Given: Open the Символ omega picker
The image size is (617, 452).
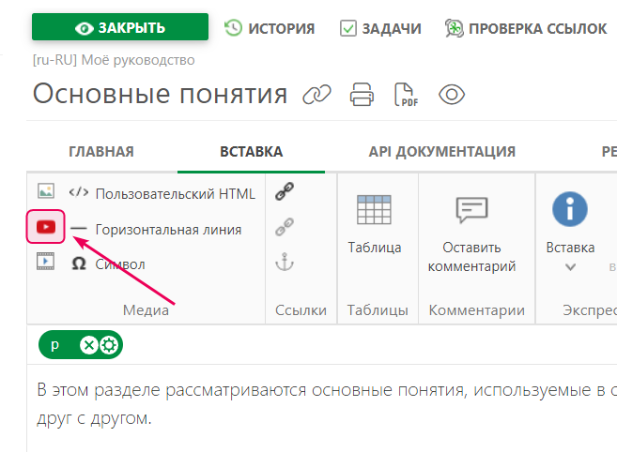Looking at the screenshot, I should [108, 264].
